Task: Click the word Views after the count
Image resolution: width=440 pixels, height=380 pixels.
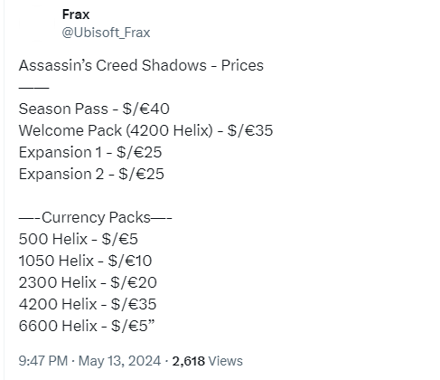Action: (226, 361)
